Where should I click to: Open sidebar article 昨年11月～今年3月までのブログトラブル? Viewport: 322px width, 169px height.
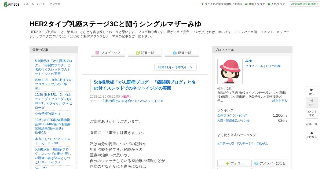[x=54, y=84]
